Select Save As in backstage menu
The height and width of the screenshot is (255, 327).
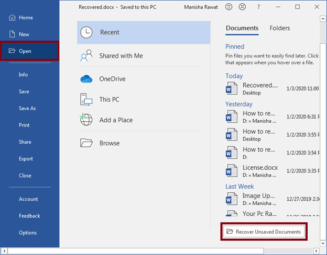(x=27, y=108)
